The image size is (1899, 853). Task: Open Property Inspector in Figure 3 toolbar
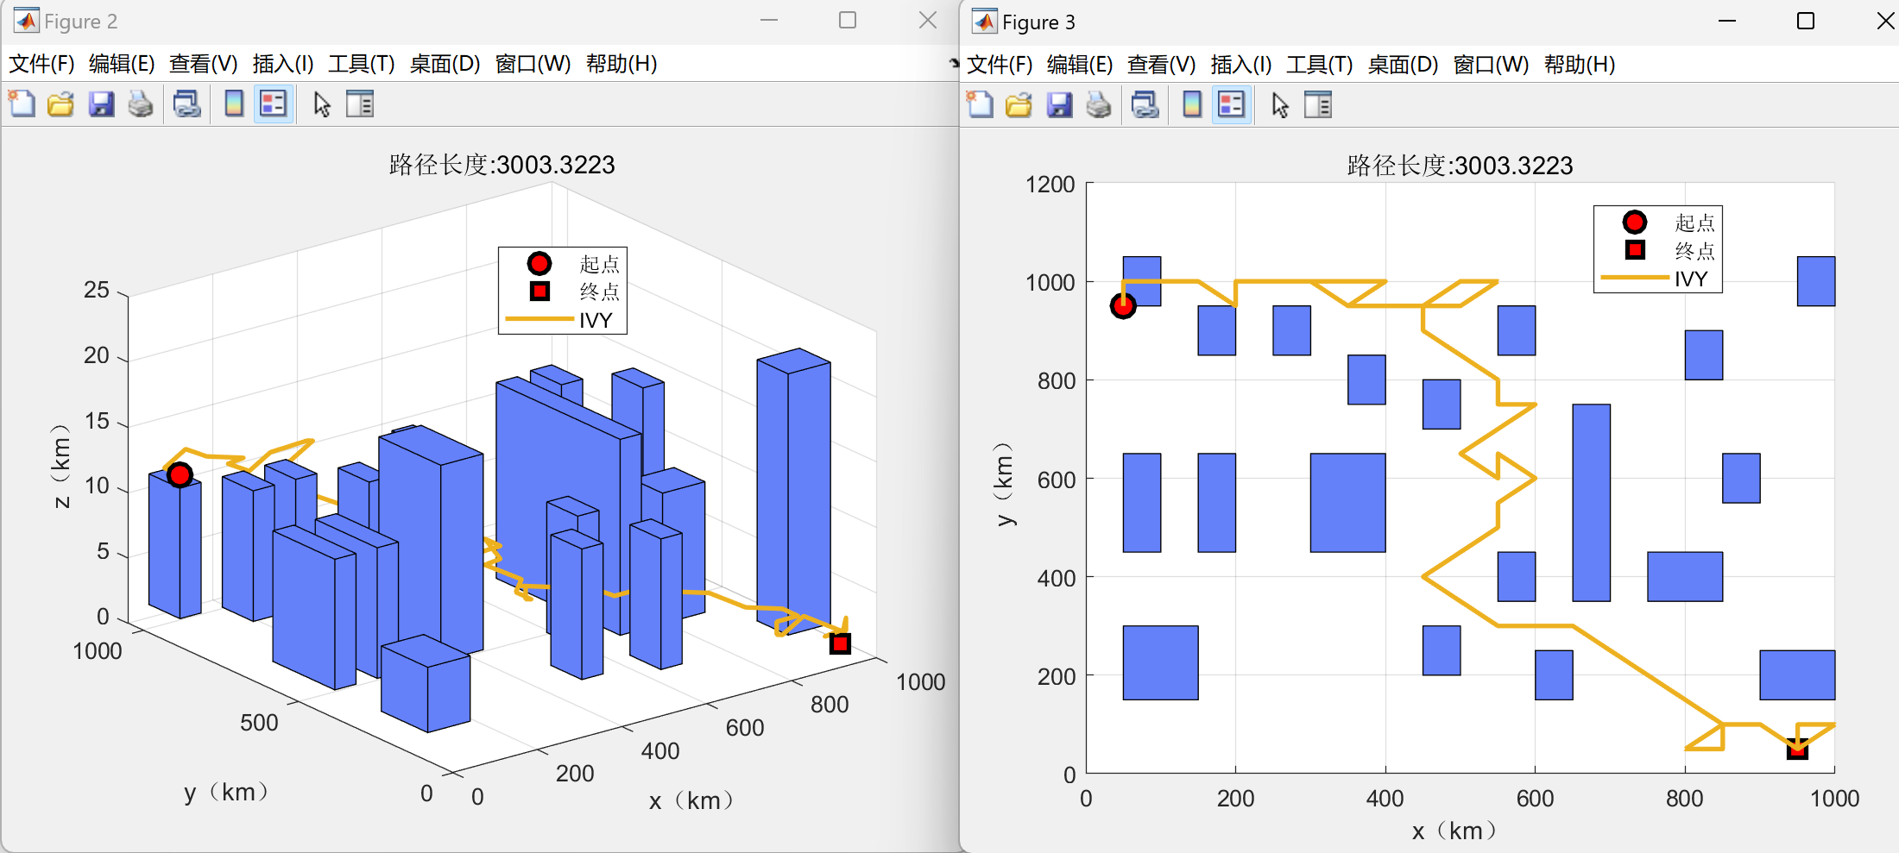1317,105
